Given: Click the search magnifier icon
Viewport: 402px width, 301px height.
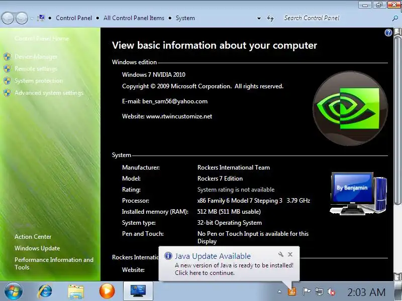Looking at the screenshot, I should [395, 18].
